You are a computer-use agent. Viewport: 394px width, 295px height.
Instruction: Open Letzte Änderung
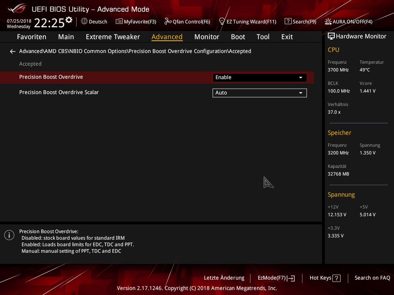coord(224,278)
